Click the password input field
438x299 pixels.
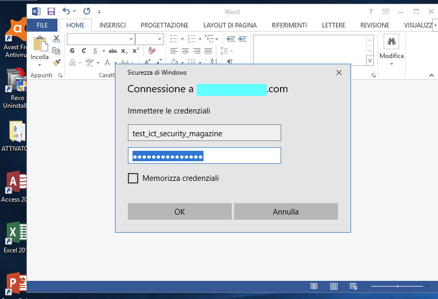pos(205,155)
